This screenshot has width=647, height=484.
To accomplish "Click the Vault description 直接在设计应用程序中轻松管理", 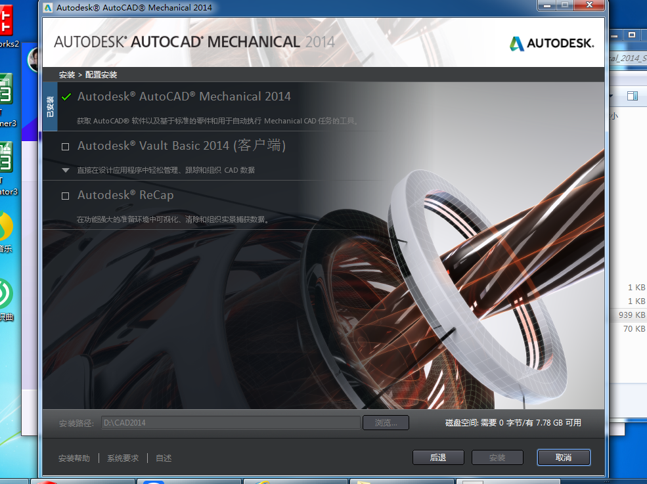I will tap(166, 170).
